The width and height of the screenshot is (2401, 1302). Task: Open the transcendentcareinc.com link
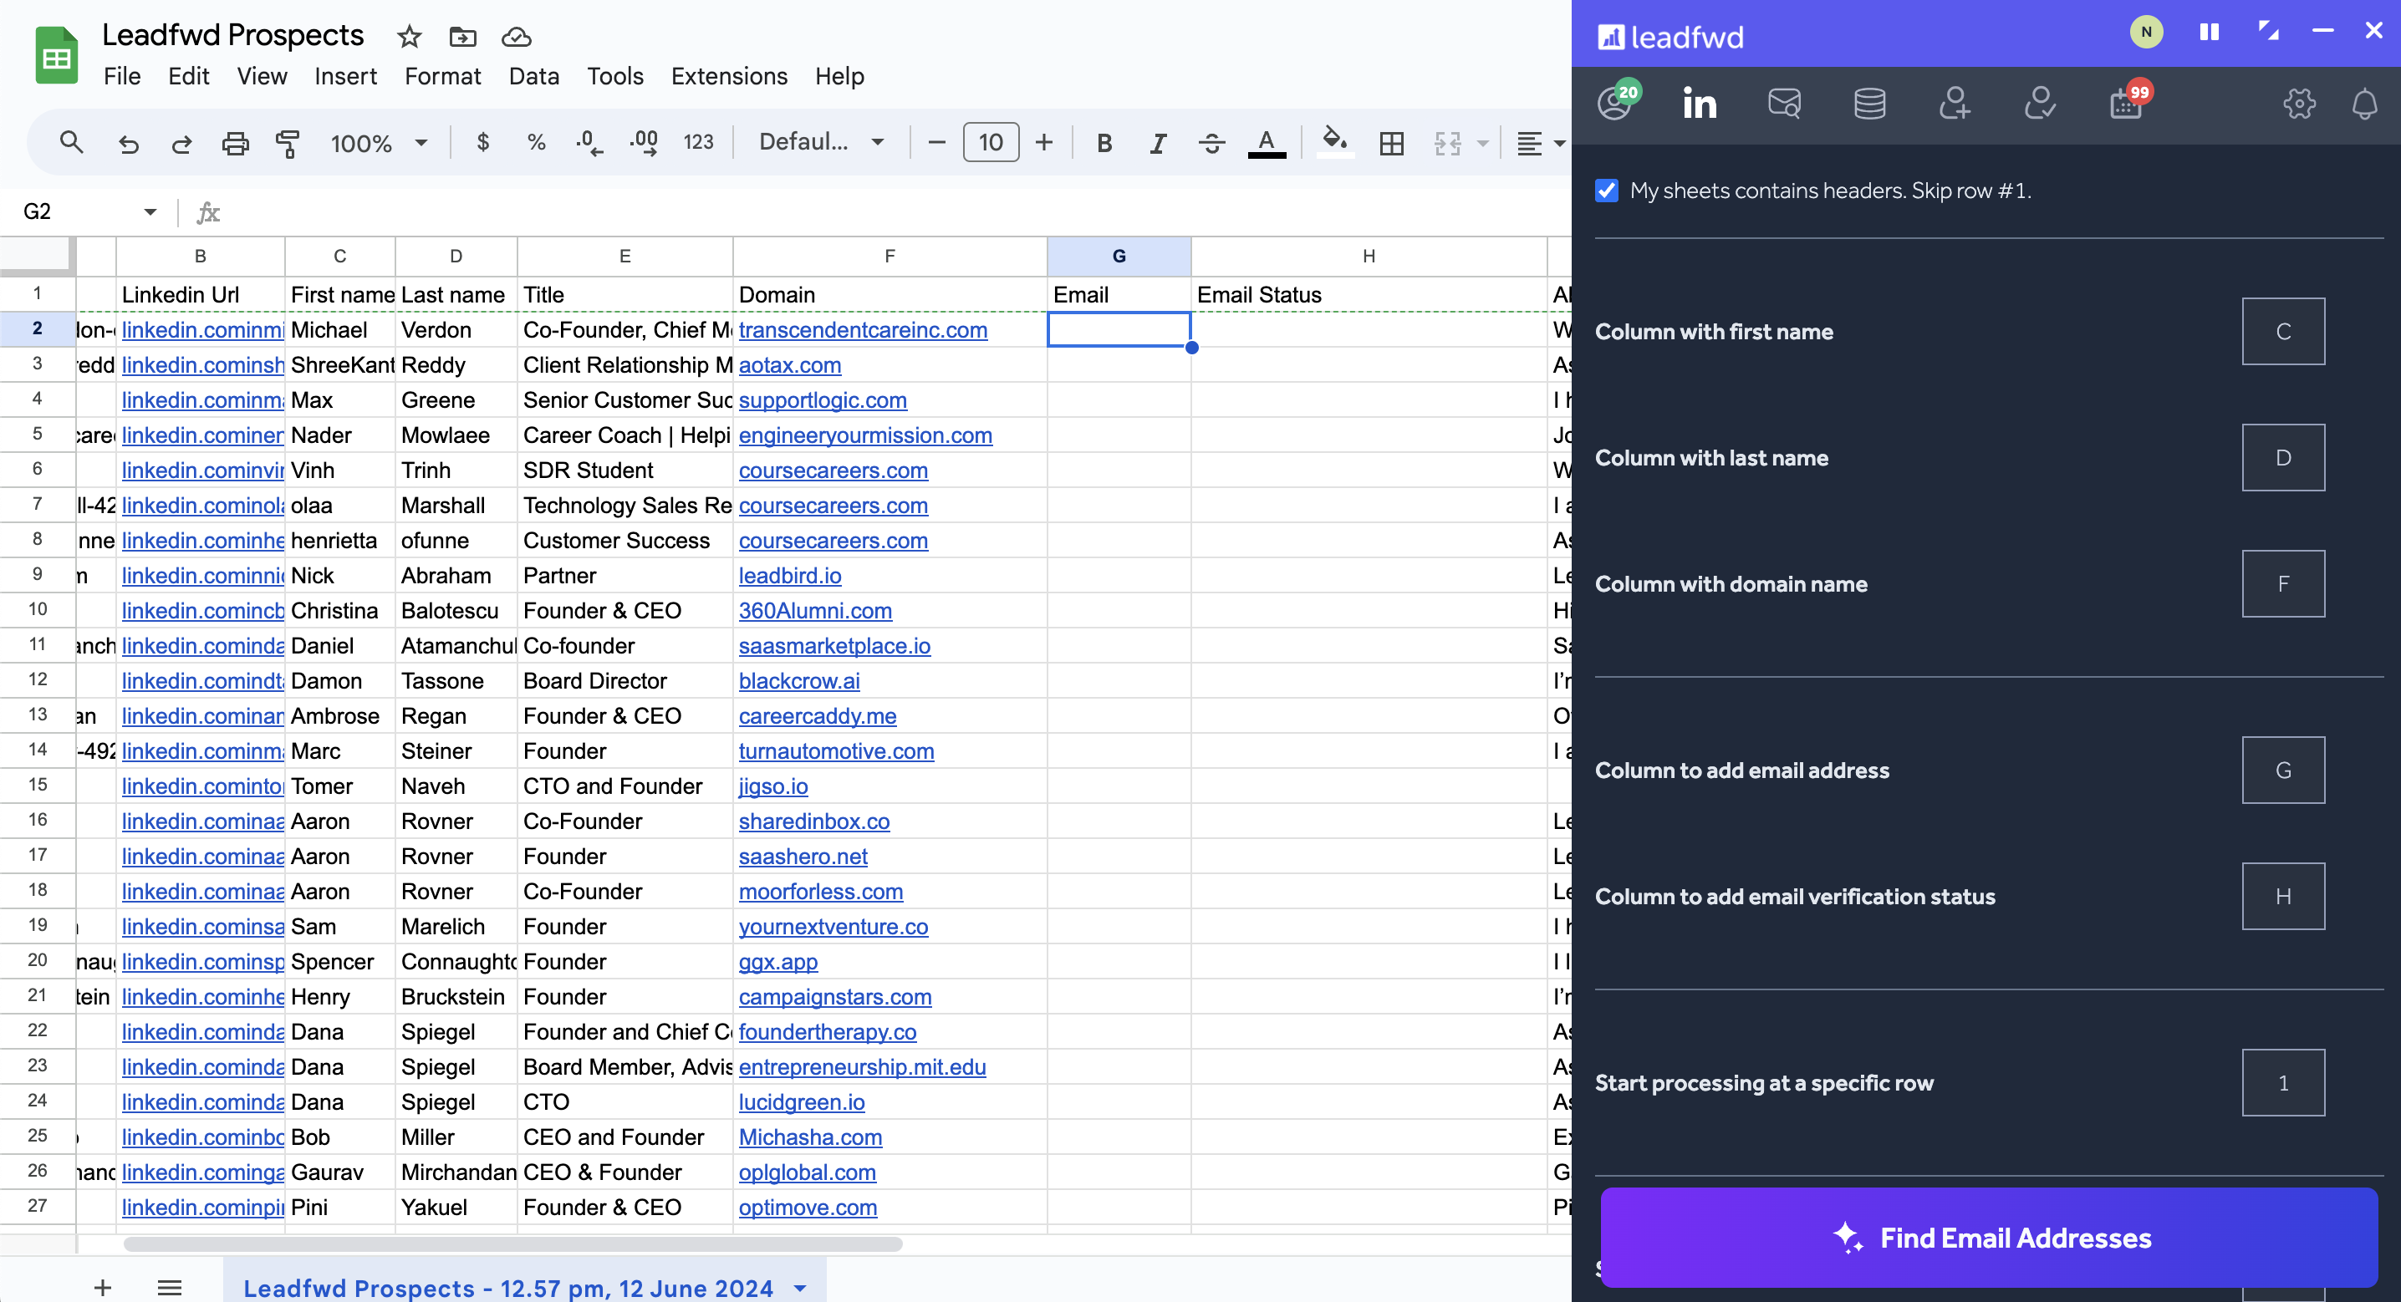click(862, 330)
